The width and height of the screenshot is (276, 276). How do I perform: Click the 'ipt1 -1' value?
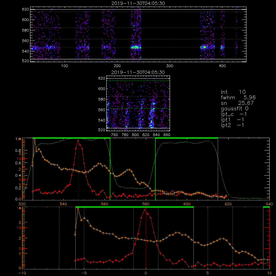click(x=232, y=120)
